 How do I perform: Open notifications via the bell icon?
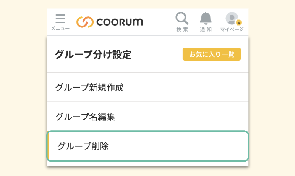206,18
